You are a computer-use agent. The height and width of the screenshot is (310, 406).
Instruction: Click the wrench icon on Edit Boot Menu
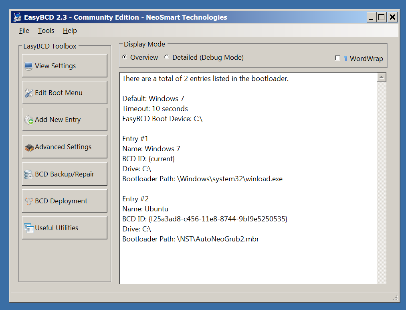28,93
